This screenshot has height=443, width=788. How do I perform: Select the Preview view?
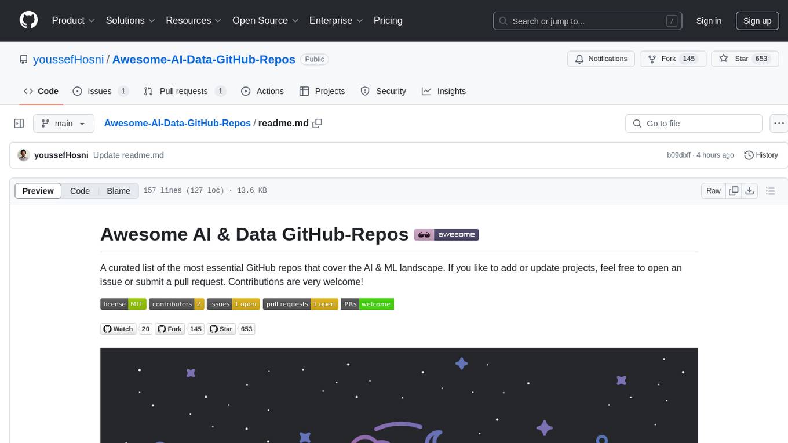point(38,191)
